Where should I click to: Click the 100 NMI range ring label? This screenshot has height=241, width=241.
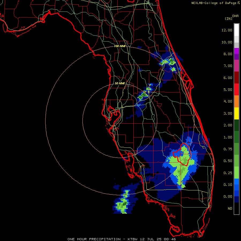pyautogui.click(x=120, y=46)
